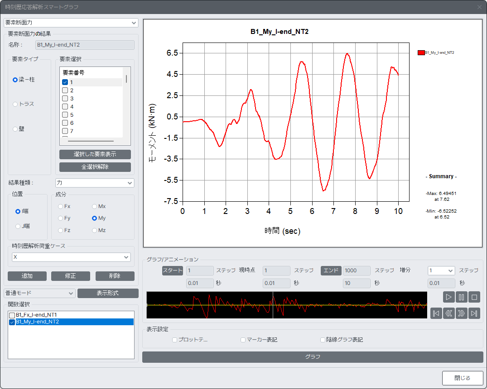Select J端 position radio button
487x389 pixels.
(18, 226)
